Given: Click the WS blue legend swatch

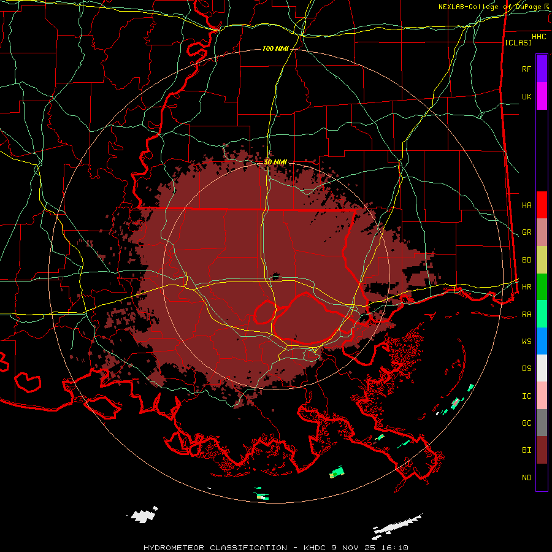Looking at the screenshot, I should pos(542,341).
